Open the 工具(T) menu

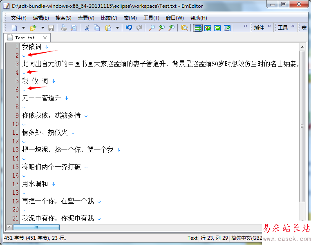click(151, 18)
